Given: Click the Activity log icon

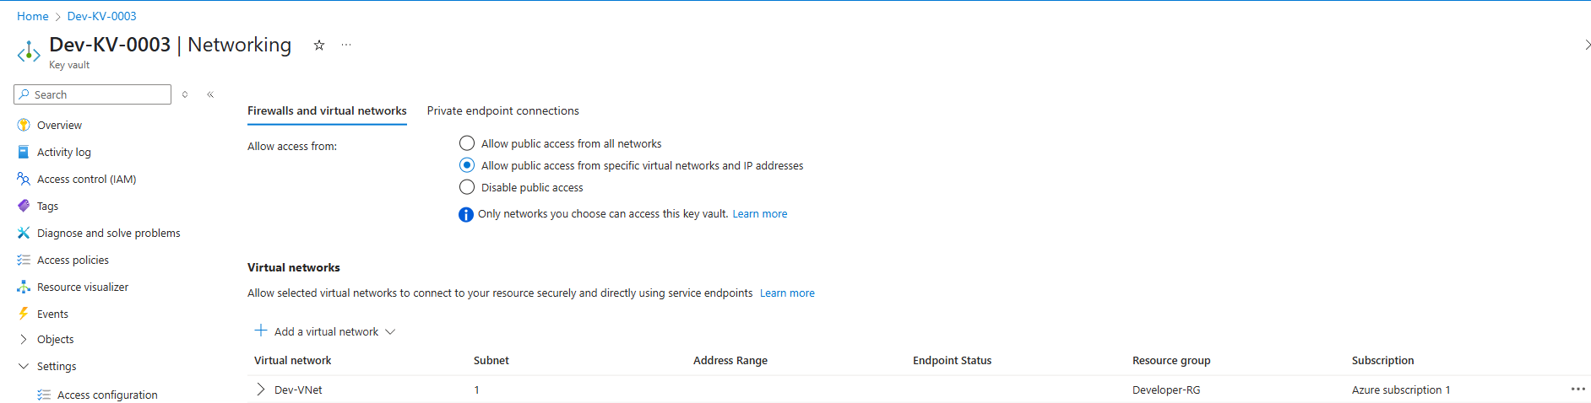Looking at the screenshot, I should point(24,152).
